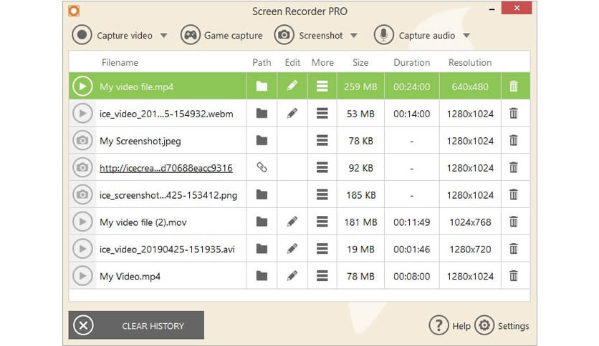Click the camera icon for the 153412.png row

(x=82, y=194)
